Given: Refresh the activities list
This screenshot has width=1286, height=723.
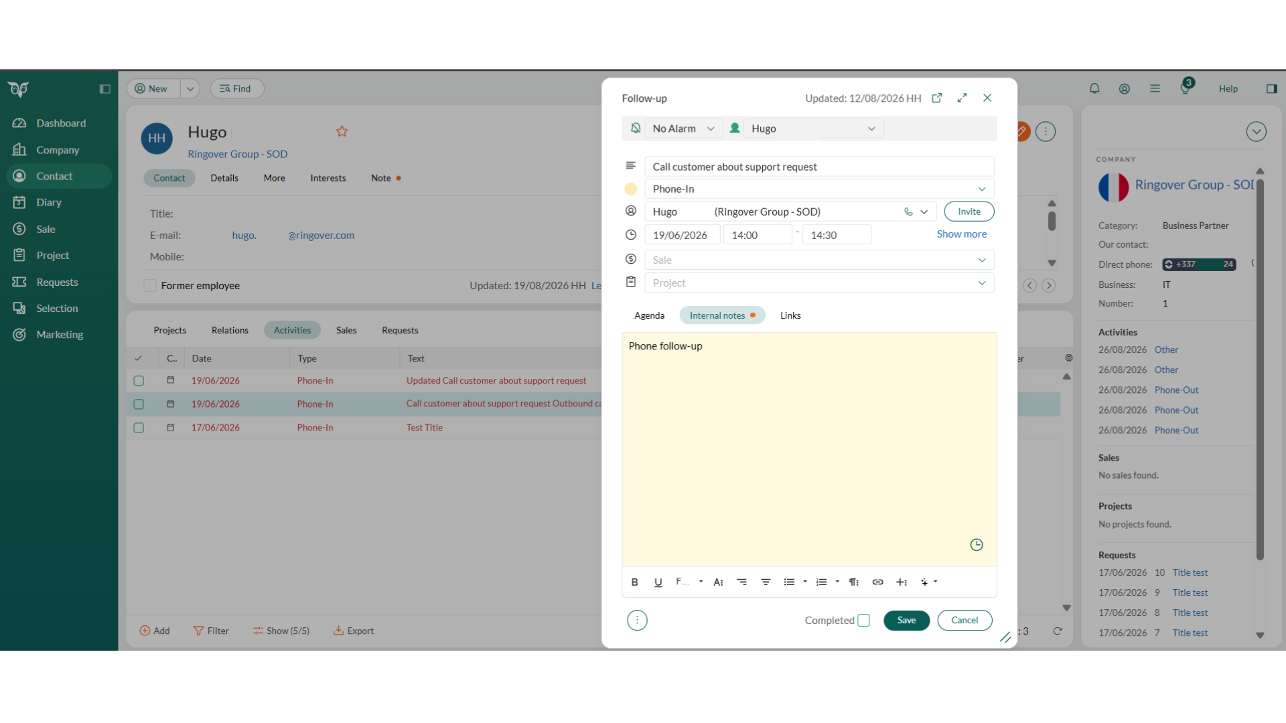Looking at the screenshot, I should click(1058, 631).
